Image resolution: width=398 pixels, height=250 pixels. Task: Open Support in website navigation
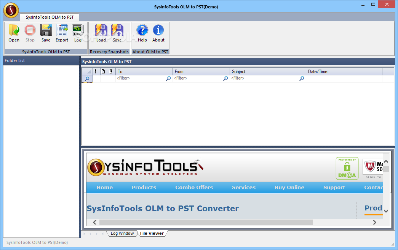(x=334, y=187)
